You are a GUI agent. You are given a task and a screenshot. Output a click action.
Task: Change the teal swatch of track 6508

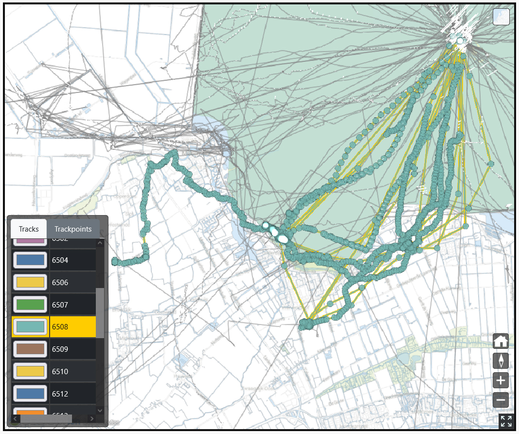[x=30, y=327]
